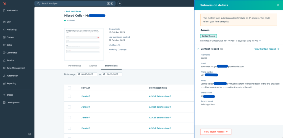Open the Marketing sidebar menu
The width and height of the screenshot is (283, 138).
coord(11,30)
